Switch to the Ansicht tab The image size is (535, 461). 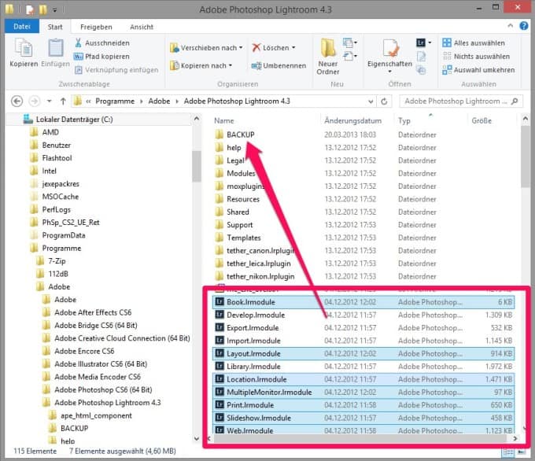pyautogui.click(x=142, y=27)
